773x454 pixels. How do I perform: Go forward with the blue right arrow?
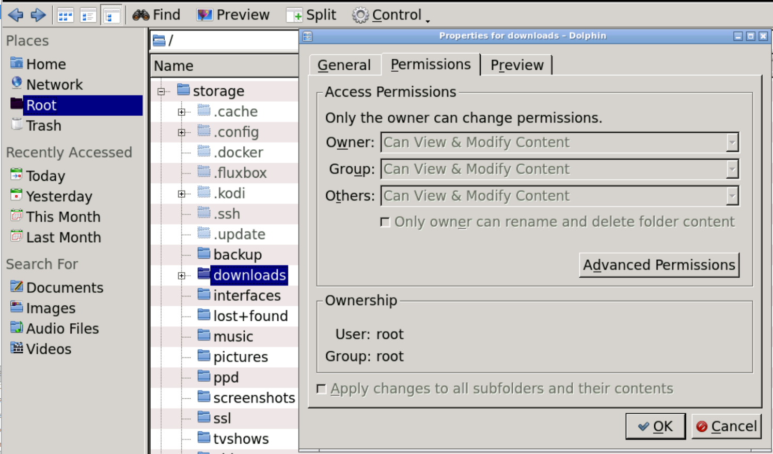pyautogui.click(x=38, y=15)
